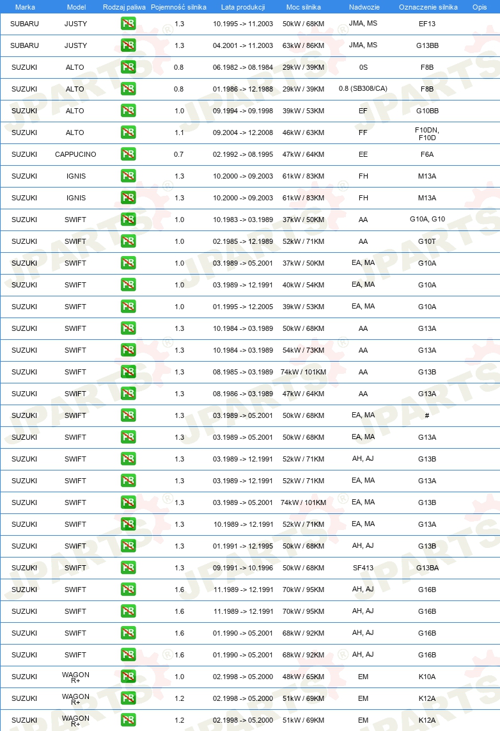The image size is (500, 731).
Task: Select engine code EF13 cell
Action: (x=427, y=24)
